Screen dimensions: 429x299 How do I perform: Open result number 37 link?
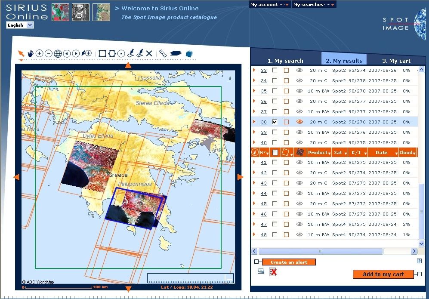(263, 111)
